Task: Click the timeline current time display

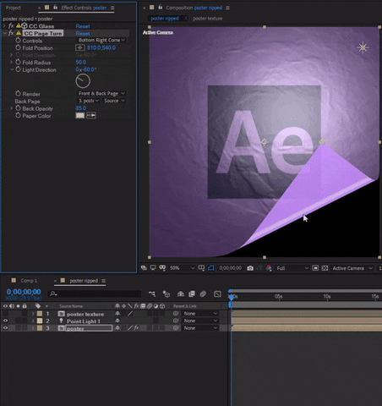Action: point(24,292)
